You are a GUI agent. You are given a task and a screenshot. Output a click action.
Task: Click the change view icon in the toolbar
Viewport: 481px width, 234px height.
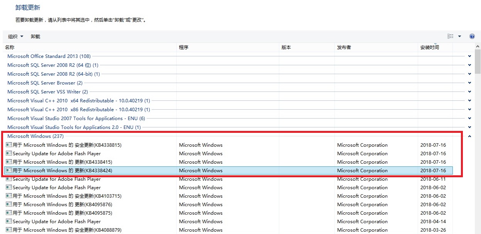(x=451, y=36)
